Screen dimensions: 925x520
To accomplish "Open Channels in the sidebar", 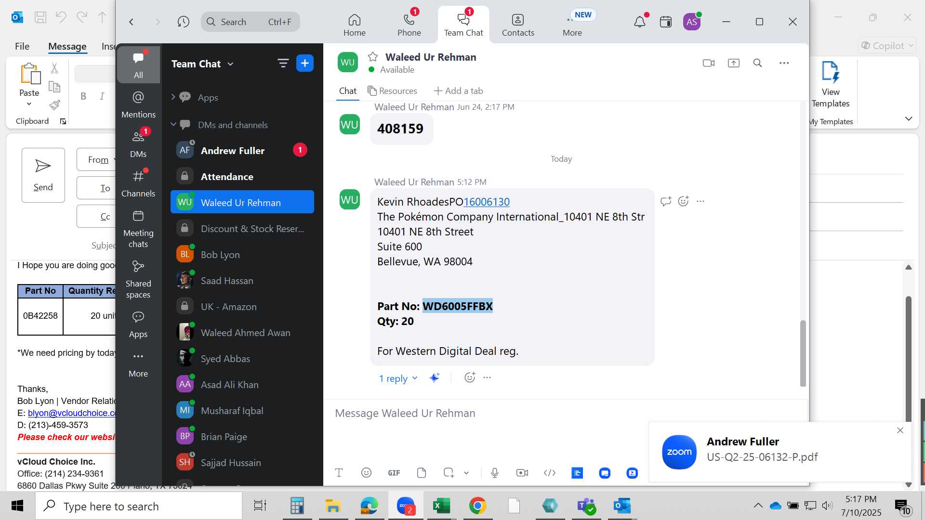I will point(138,183).
